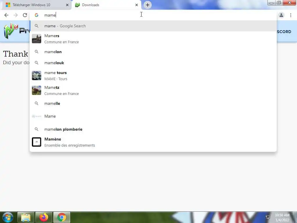Screen dimensions: 297x223
Task: Close the Télécharger Windows 10 tab
Action: 67,5
